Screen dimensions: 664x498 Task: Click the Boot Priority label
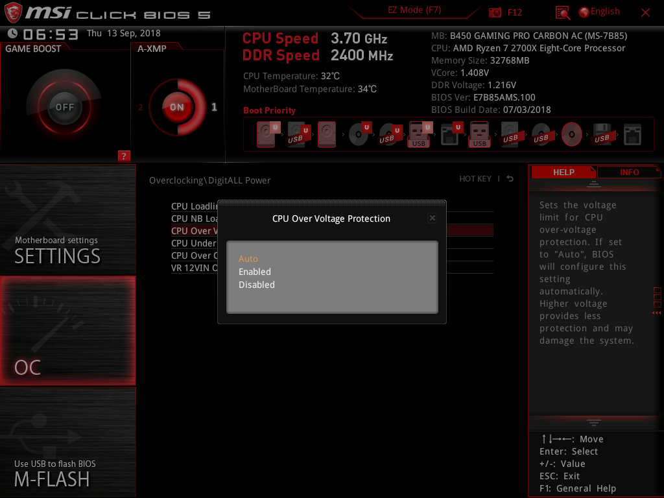pos(269,110)
